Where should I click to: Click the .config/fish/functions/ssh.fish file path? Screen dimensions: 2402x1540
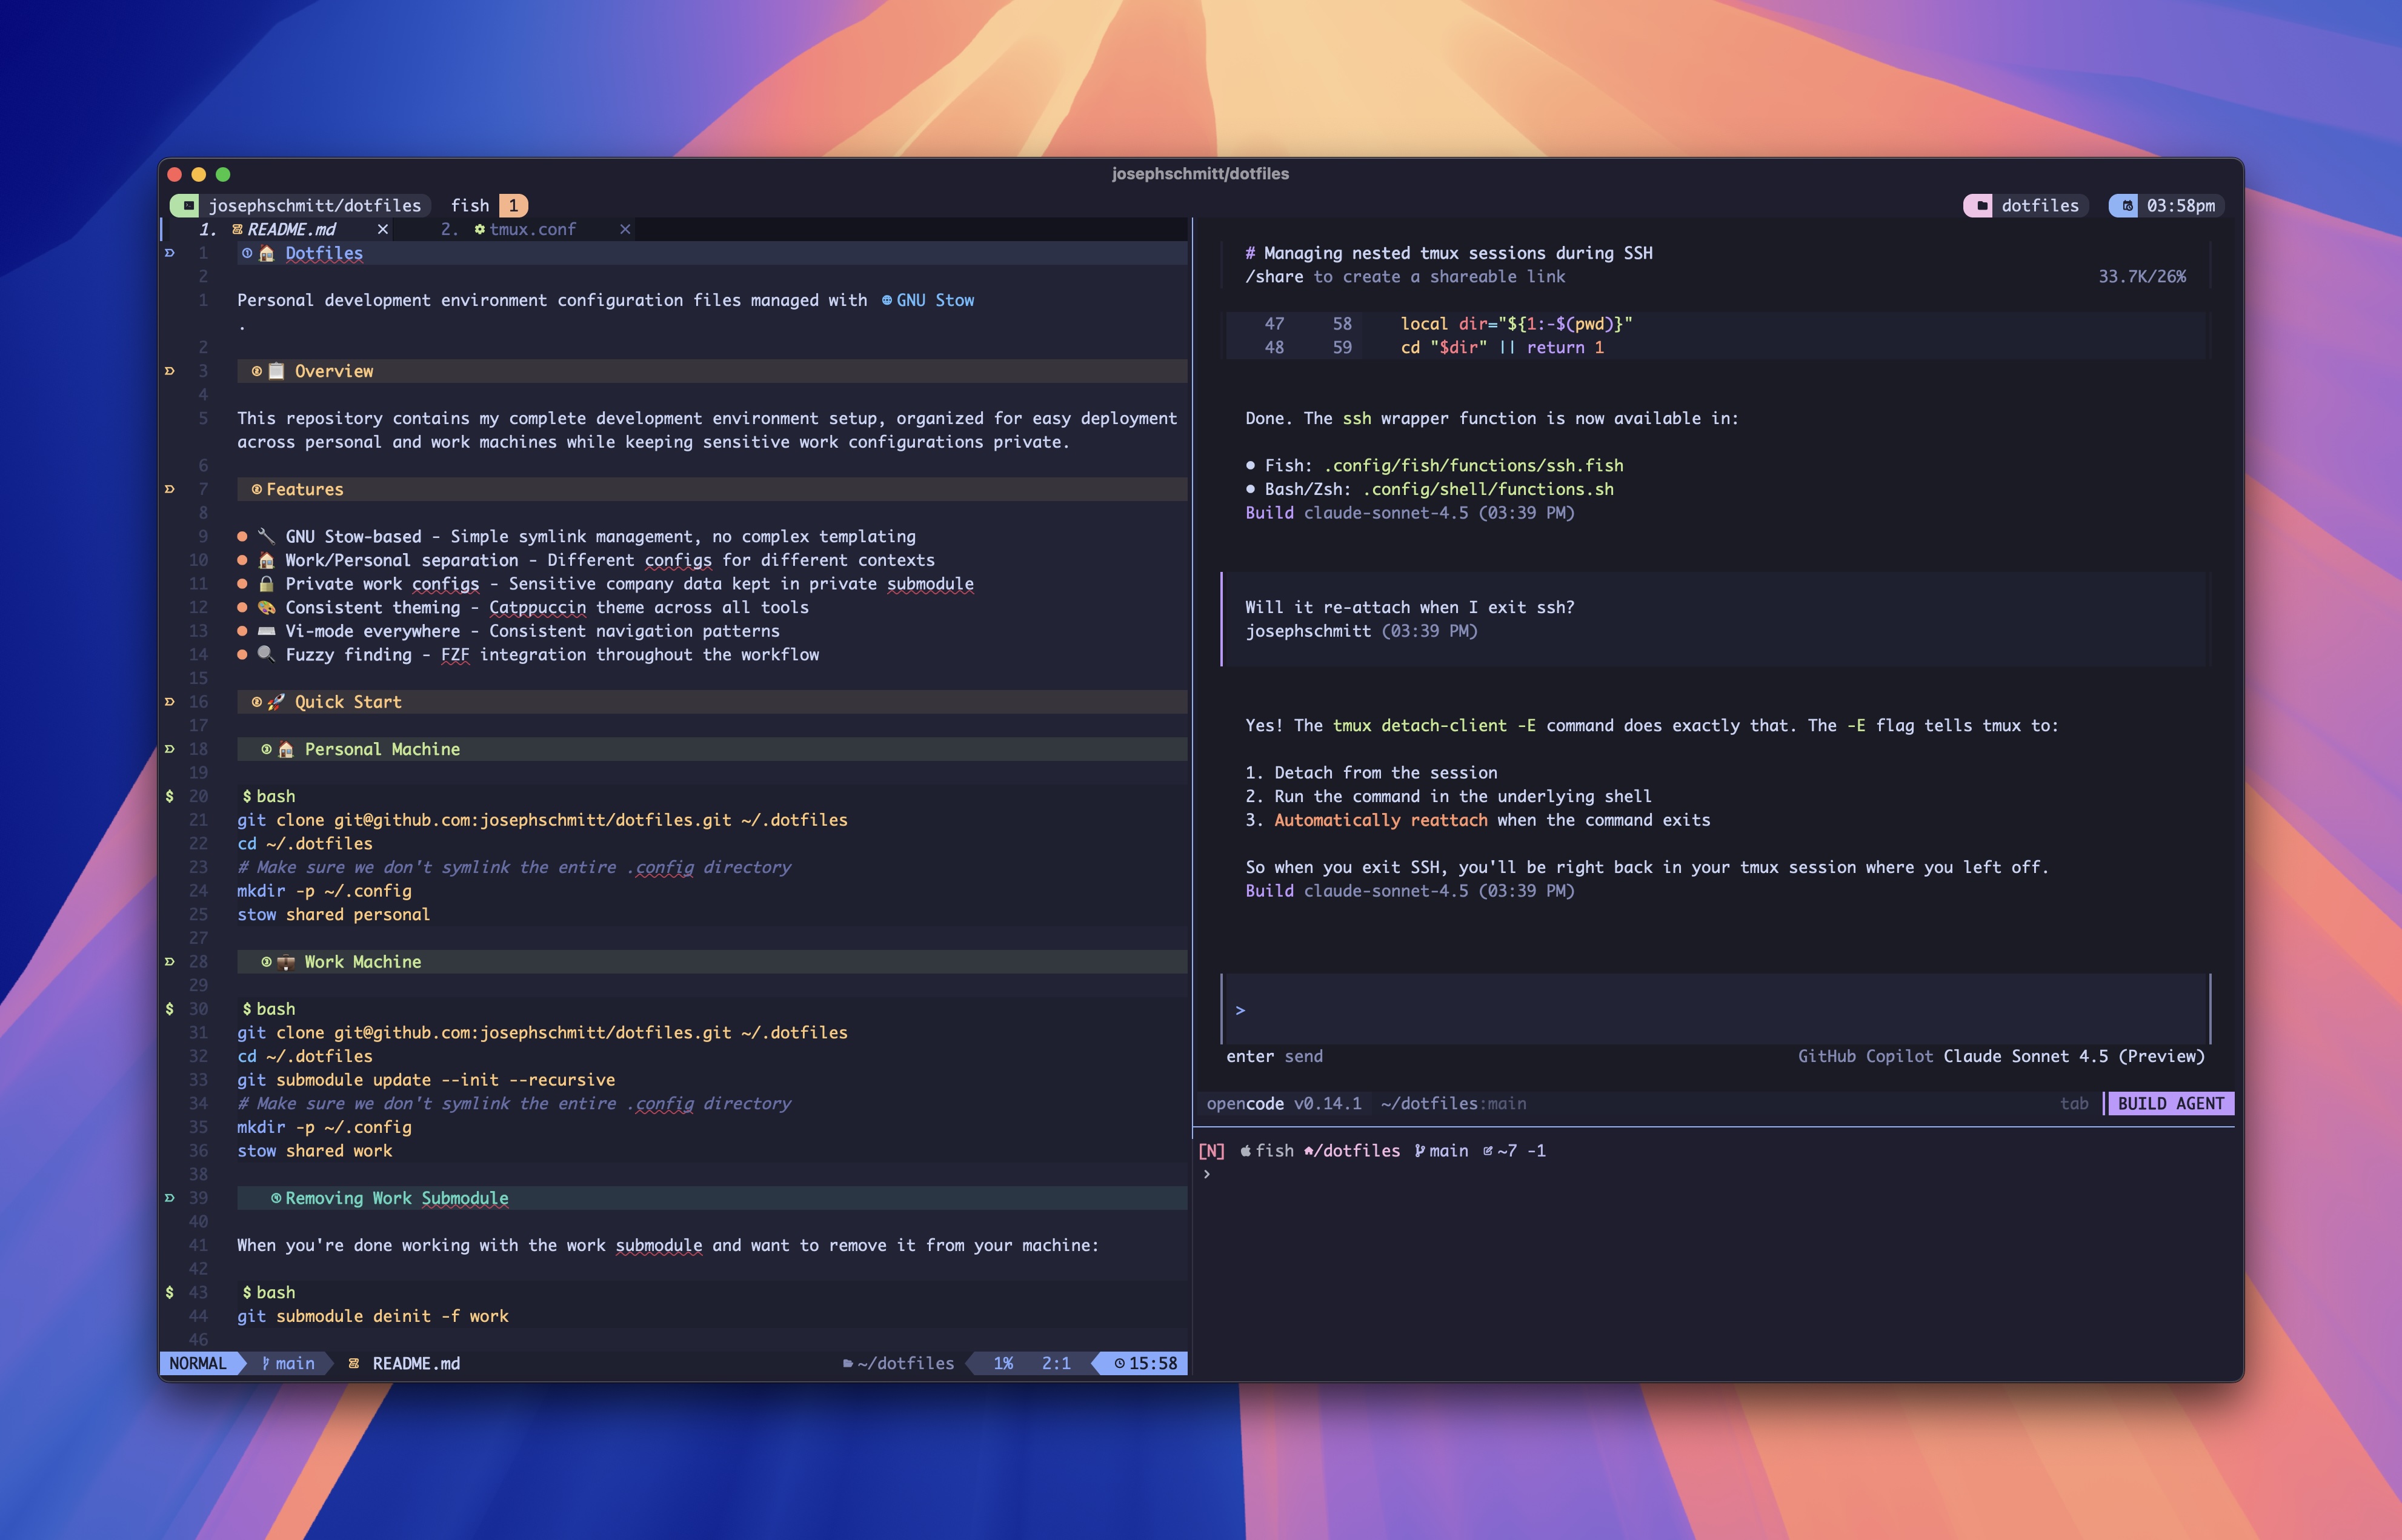pyautogui.click(x=1473, y=465)
